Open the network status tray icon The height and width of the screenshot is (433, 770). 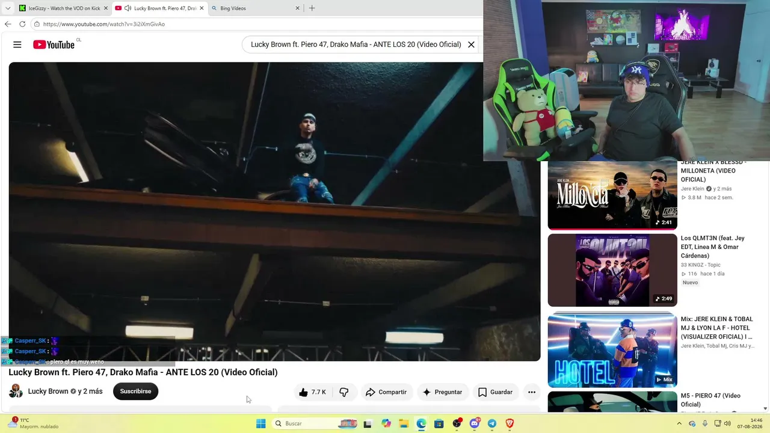point(717,423)
